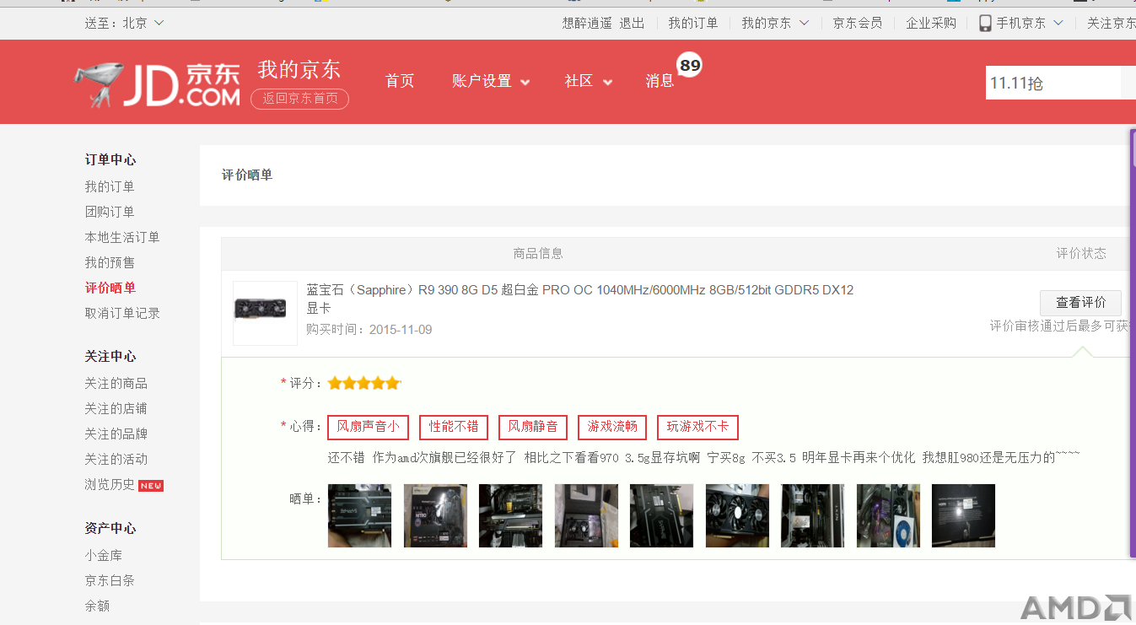Open 团购订单 in the sidebar
This screenshot has width=1136, height=625.
point(110,212)
